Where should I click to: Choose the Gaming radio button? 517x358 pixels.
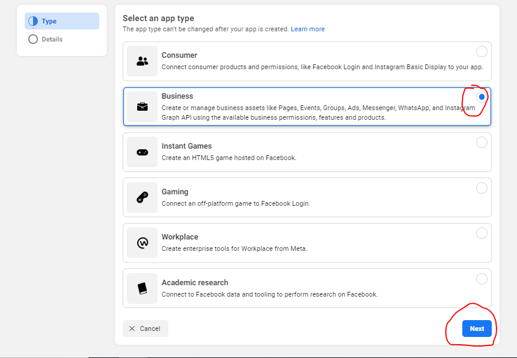482,188
